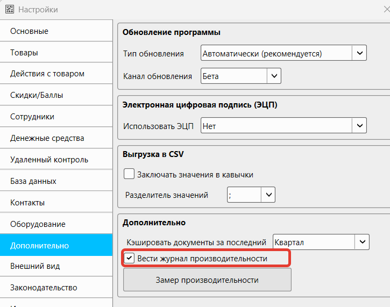Expand the Тип обновления dropdown
Screen dimensions: 390x307
(x=359, y=53)
